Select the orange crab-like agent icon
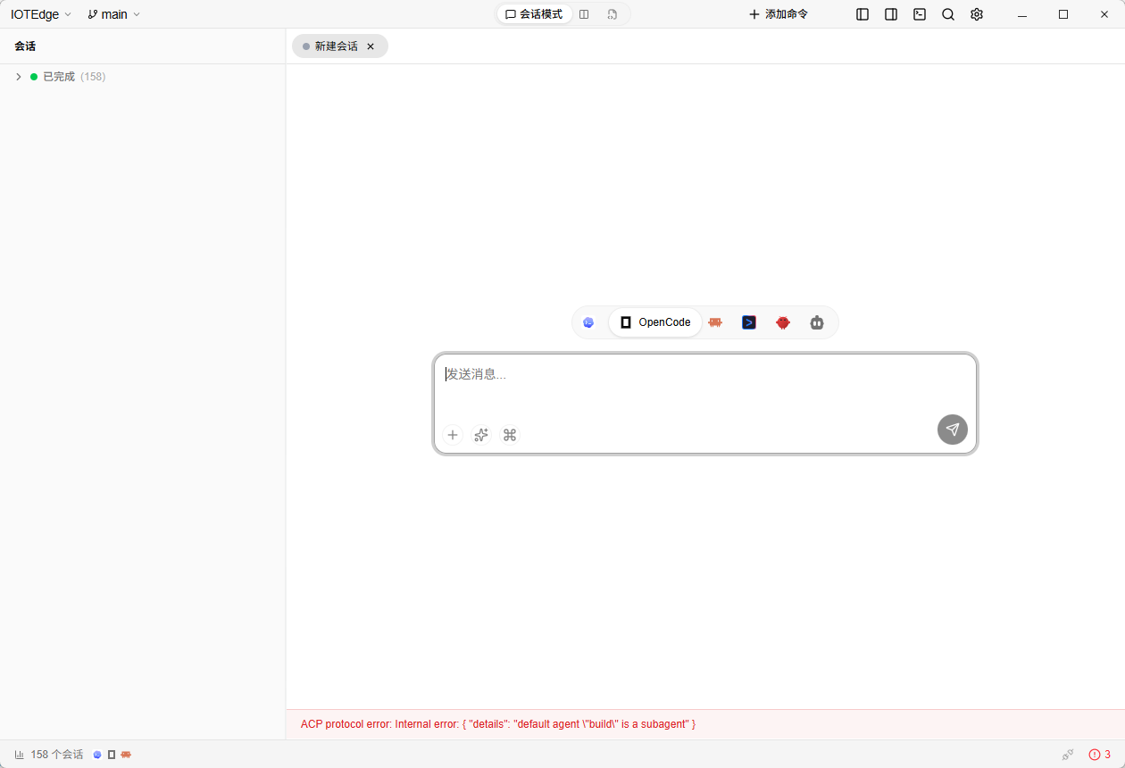 point(715,322)
